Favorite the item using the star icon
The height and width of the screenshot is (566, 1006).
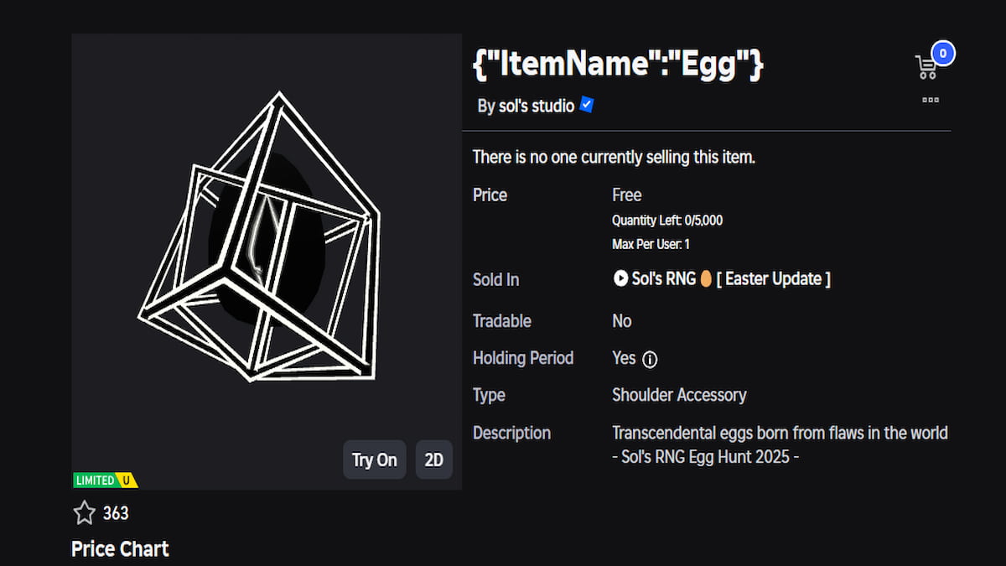pyautogui.click(x=84, y=512)
